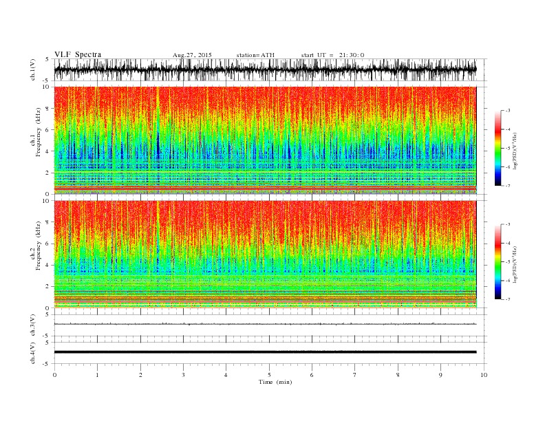
Task: Click the ch.2 colorbar 'log(PSD)(V²/Hz)' label
Action: 515,264
